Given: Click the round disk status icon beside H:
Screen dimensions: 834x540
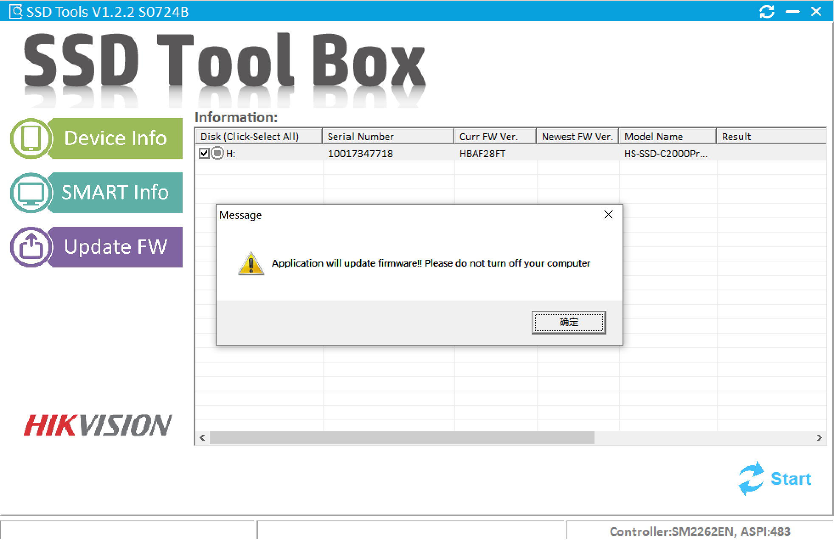Looking at the screenshot, I should 217,153.
